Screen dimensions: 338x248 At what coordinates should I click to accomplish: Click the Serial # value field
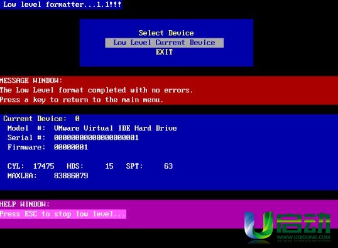96,137
